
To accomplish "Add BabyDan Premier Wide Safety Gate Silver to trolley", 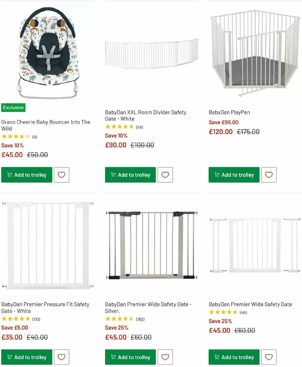I will (130, 357).
